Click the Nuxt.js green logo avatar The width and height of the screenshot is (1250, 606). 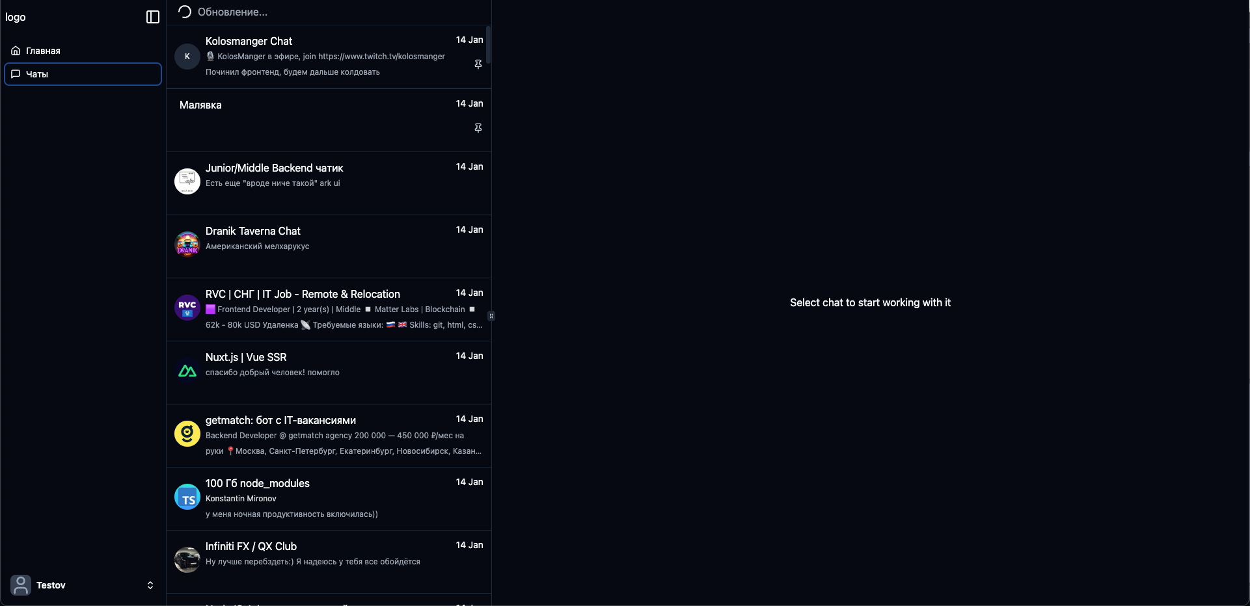coord(187,371)
